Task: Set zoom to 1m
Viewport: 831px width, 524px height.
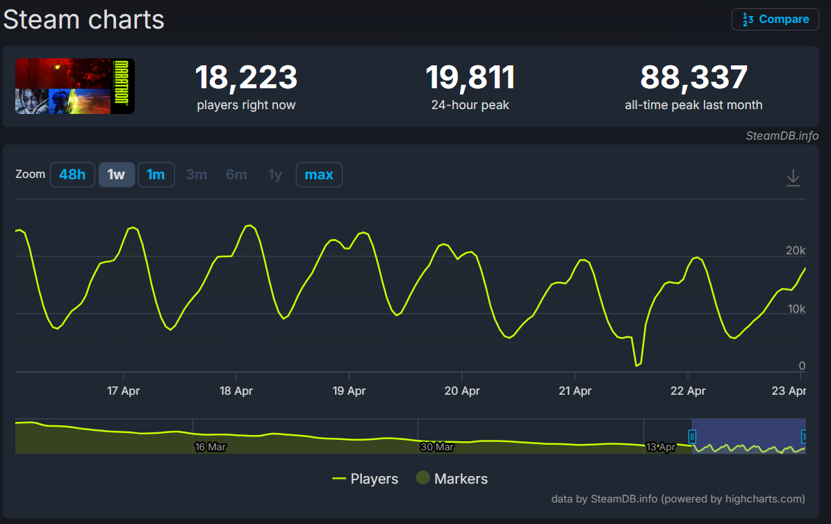Action: point(156,175)
